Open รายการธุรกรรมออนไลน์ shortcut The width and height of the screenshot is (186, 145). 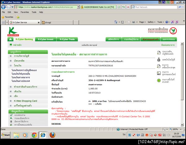pos(166,73)
